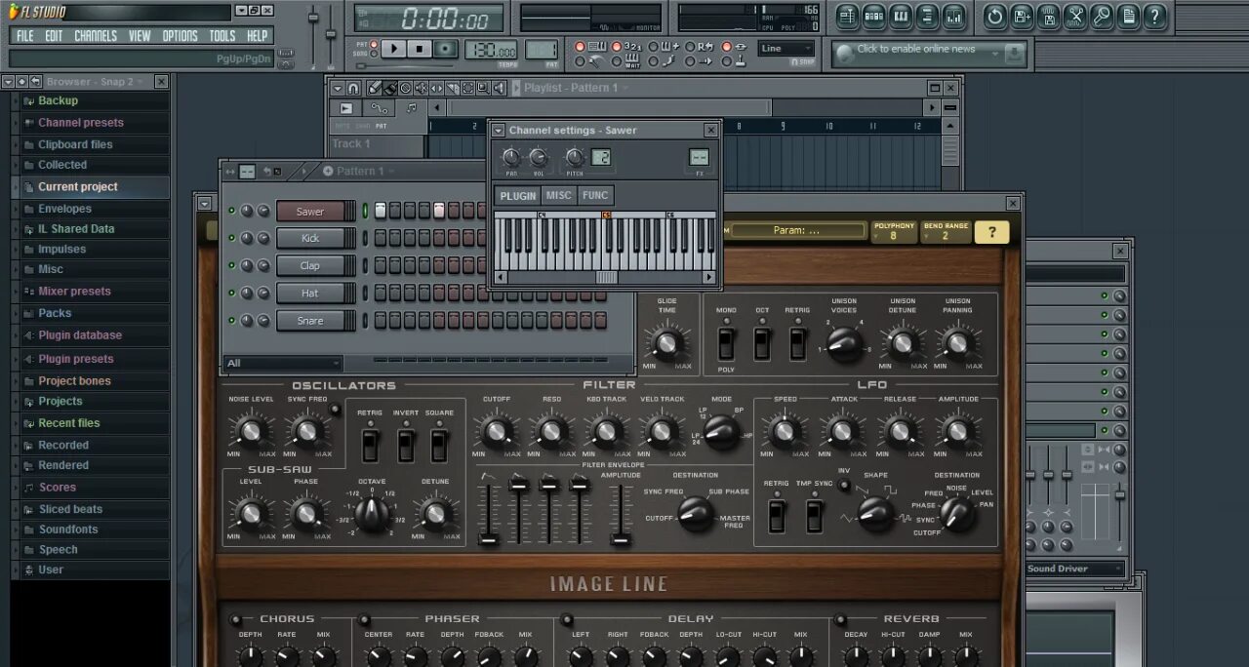Enable the REVERB effect LED
The image size is (1249, 667).
[x=839, y=619]
